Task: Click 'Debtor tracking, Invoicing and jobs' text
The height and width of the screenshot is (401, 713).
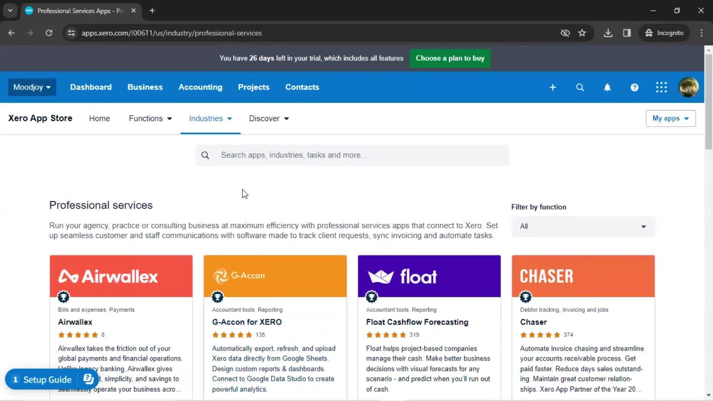Action: point(564,310)
